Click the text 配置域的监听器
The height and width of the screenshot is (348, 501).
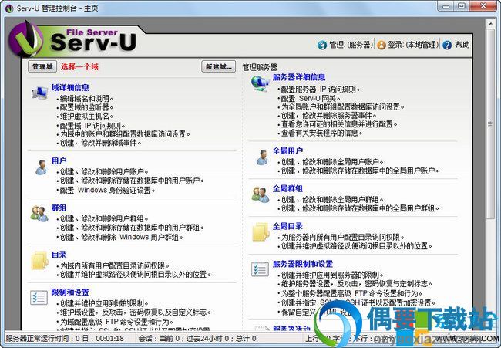(x=85, y=107)
